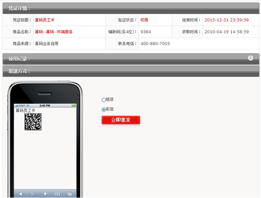Image resolution: width=261 pixels, height=198 pixels.
Task: Click the 辅助码(后4位) label
Action: coord(122,32)
